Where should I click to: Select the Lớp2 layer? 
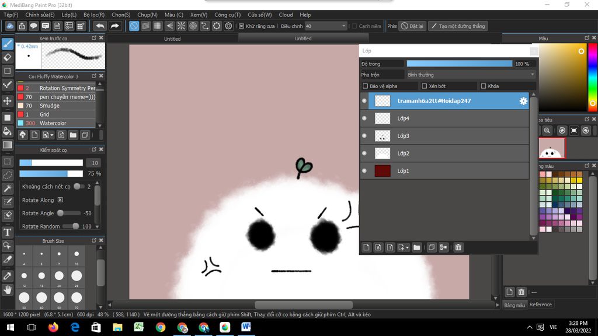click(x=444, y=153)
